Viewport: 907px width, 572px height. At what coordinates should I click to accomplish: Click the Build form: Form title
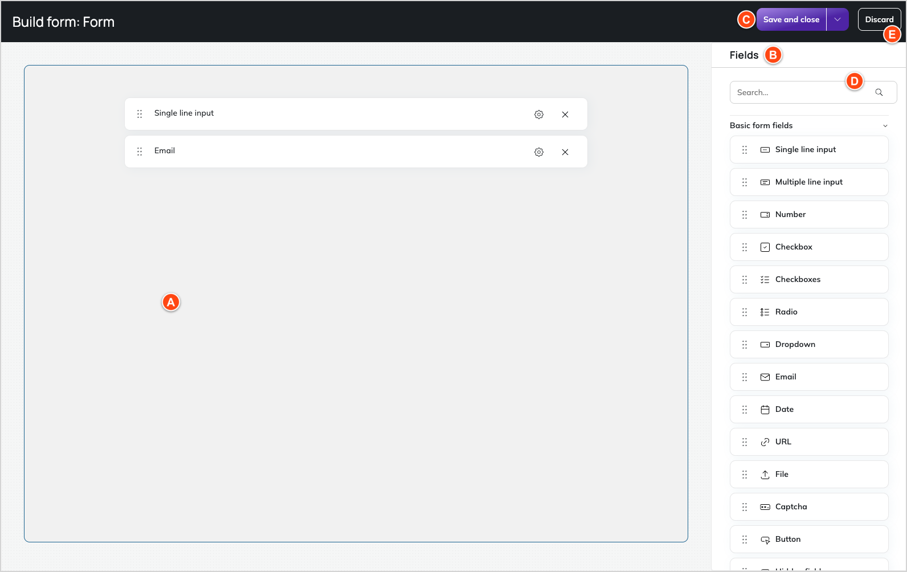click(63, 22)
